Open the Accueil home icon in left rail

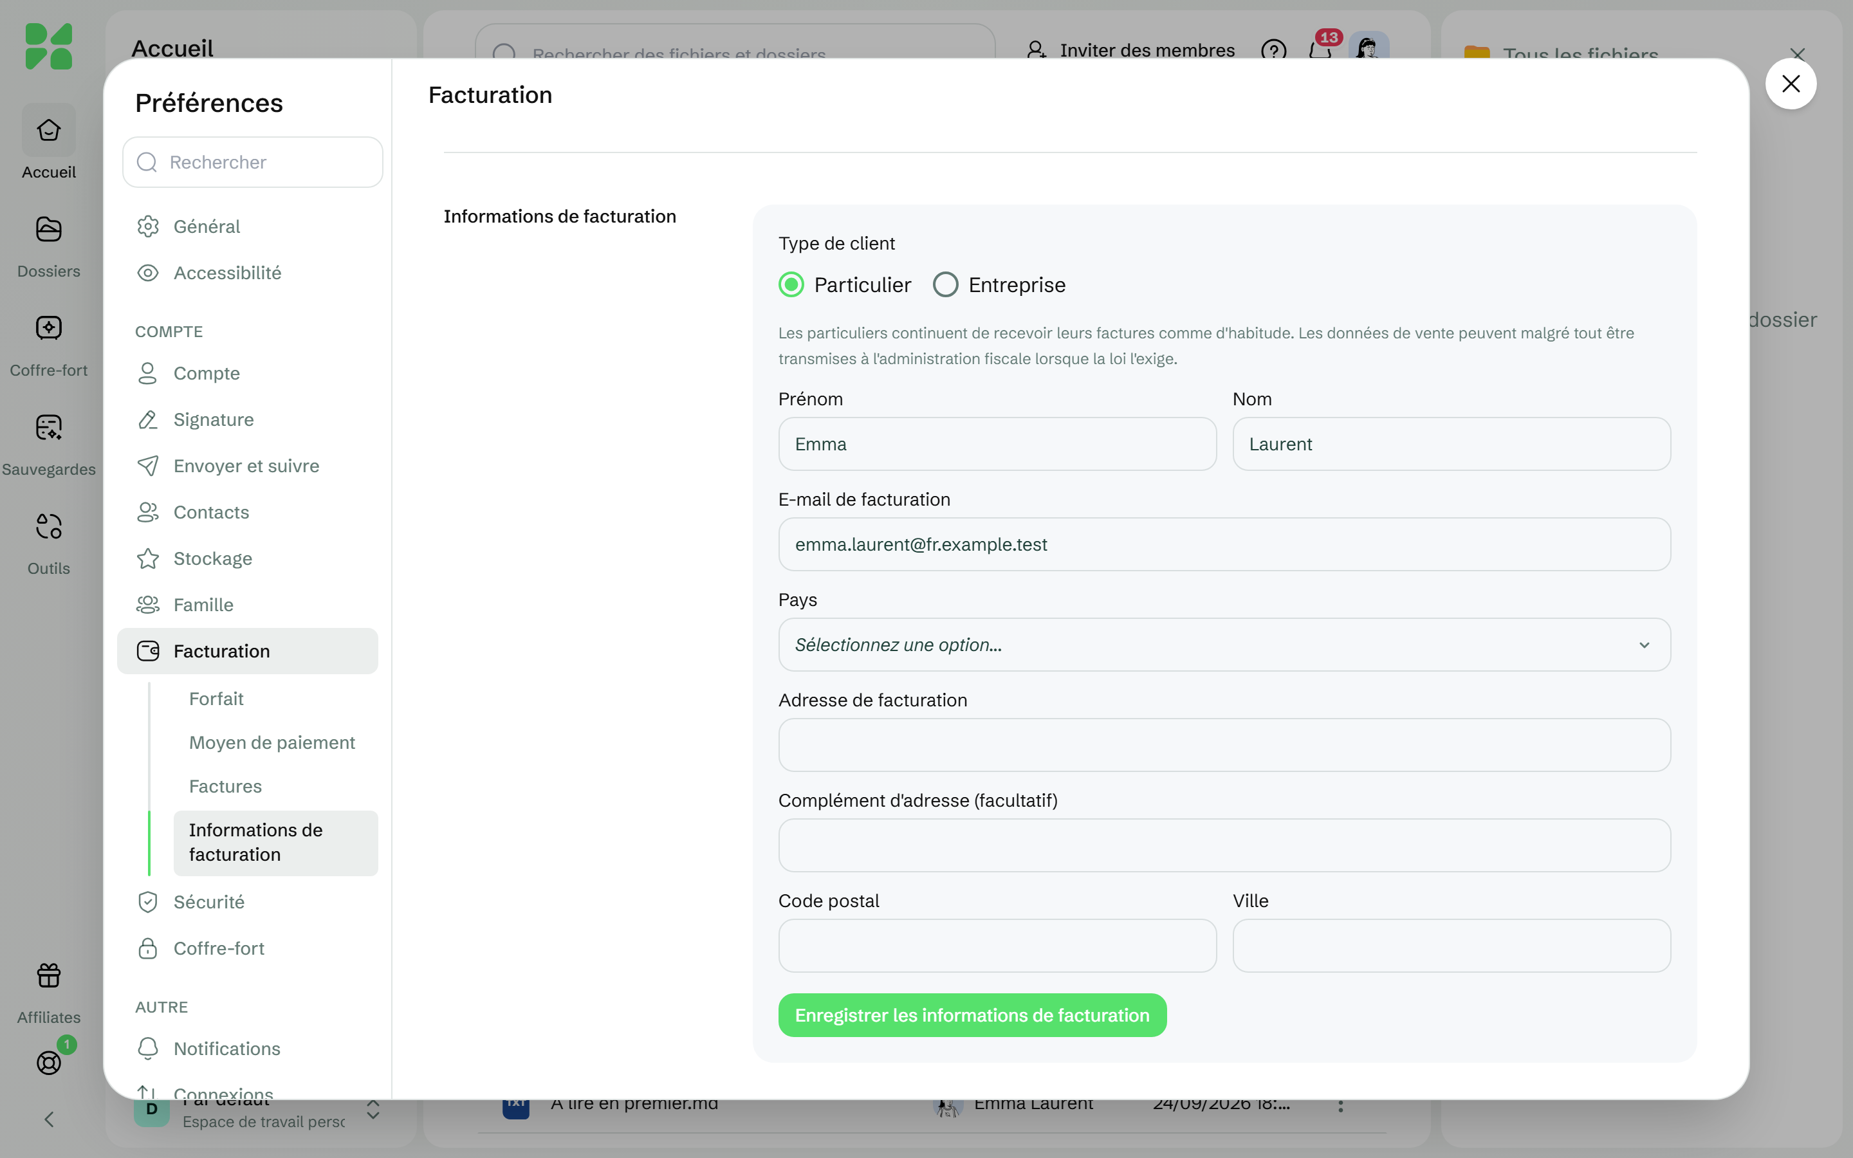(x=48, y=130)
